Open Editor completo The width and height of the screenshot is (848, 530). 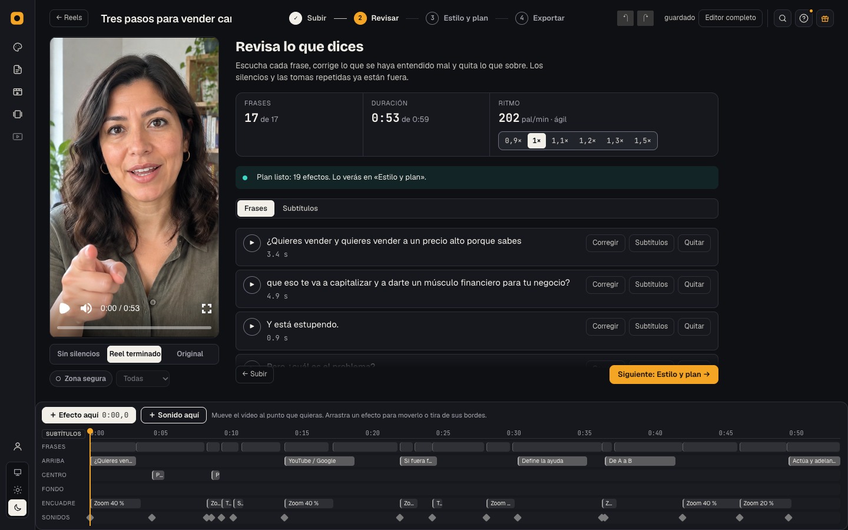[x=730, y=18]
